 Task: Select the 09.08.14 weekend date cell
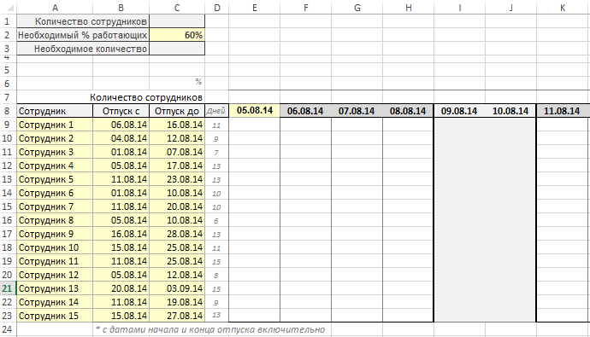459,111
